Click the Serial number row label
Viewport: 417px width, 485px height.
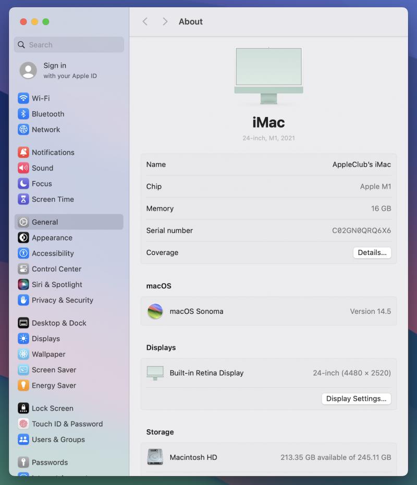pyautogui.click(x=169, y=231)
